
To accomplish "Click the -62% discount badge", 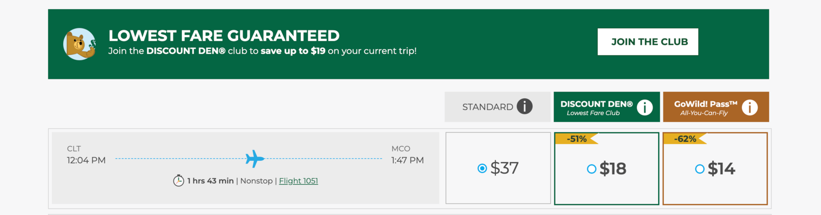I will tap(685, 139).
